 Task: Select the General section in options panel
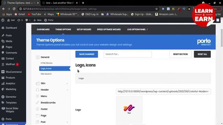pyautogui.click(x=45, y=57)
